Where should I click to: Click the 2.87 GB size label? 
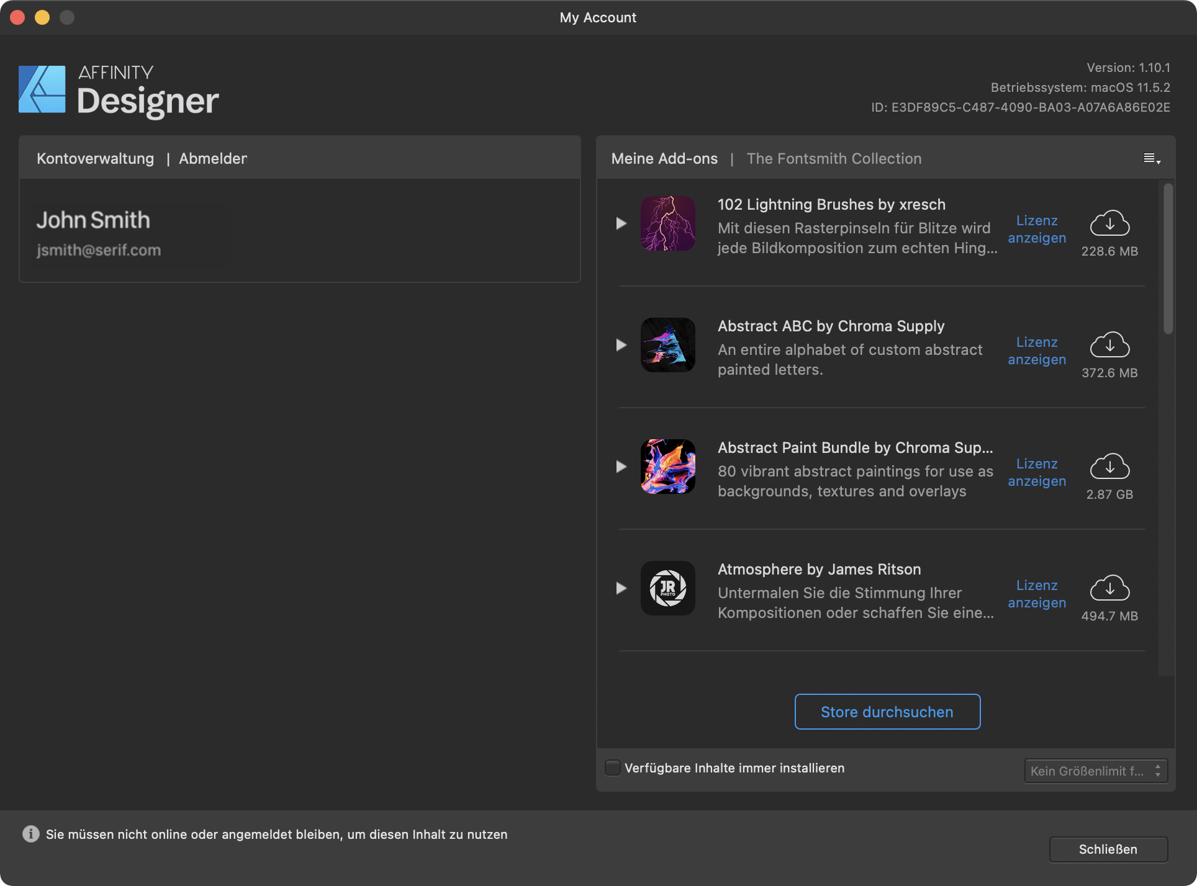pos(1109,494)
